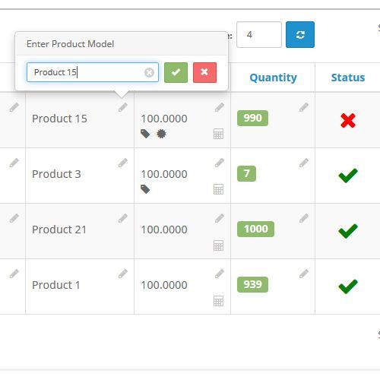
Task: Click the number field showing 4
Action: point(259,34)
